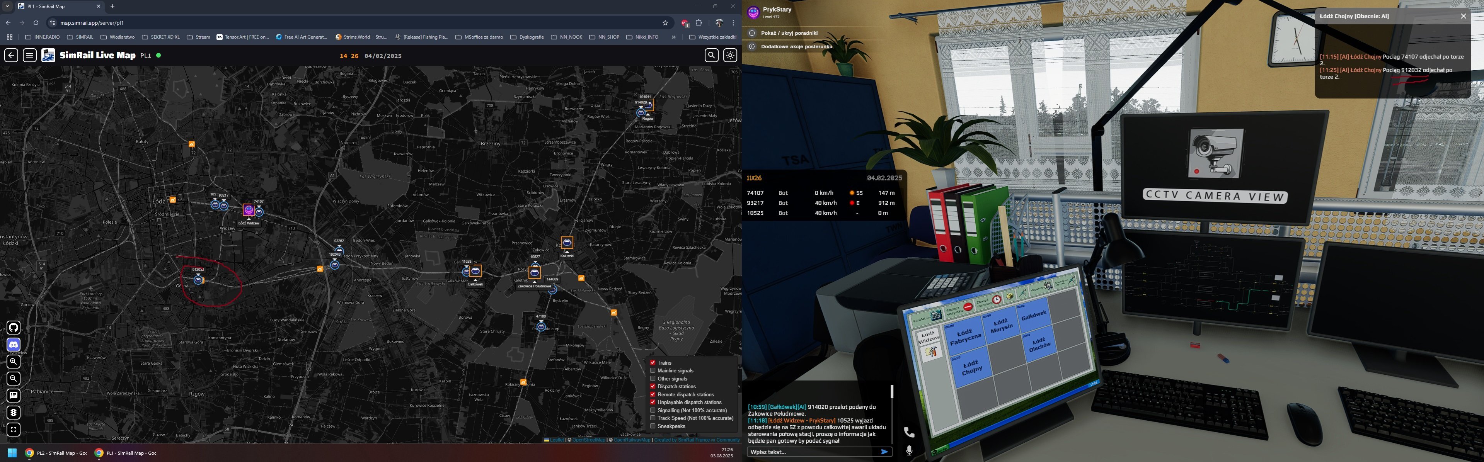Open Chrome three-dot menu

(x=733, y=23)
